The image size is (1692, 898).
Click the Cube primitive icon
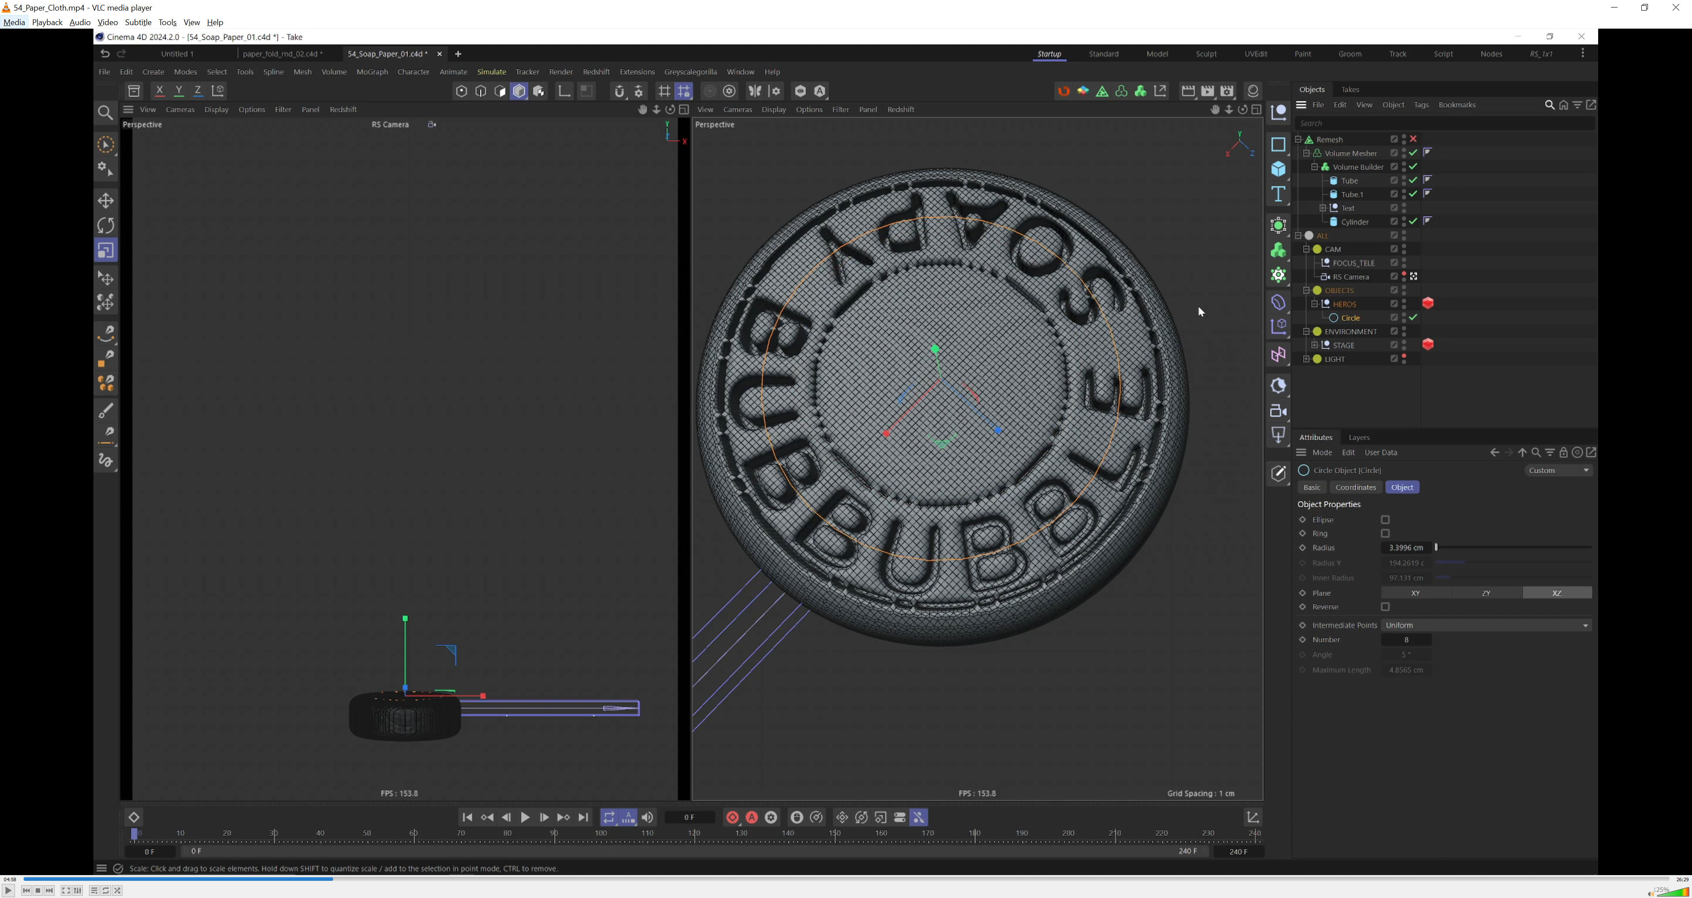(1278, 170)
